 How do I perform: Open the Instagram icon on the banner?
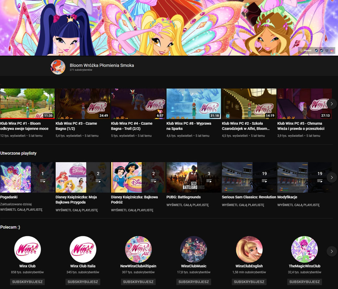(x=332, y=50)
